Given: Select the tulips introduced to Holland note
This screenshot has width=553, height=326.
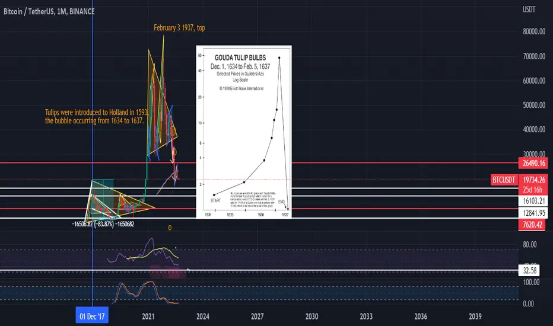Looking at the screenshot, I should pos(96,117).
